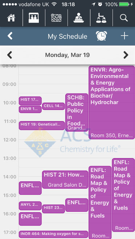Advance to the next day's schedule
Screen dimensions: 135x239
click(126, 55)
